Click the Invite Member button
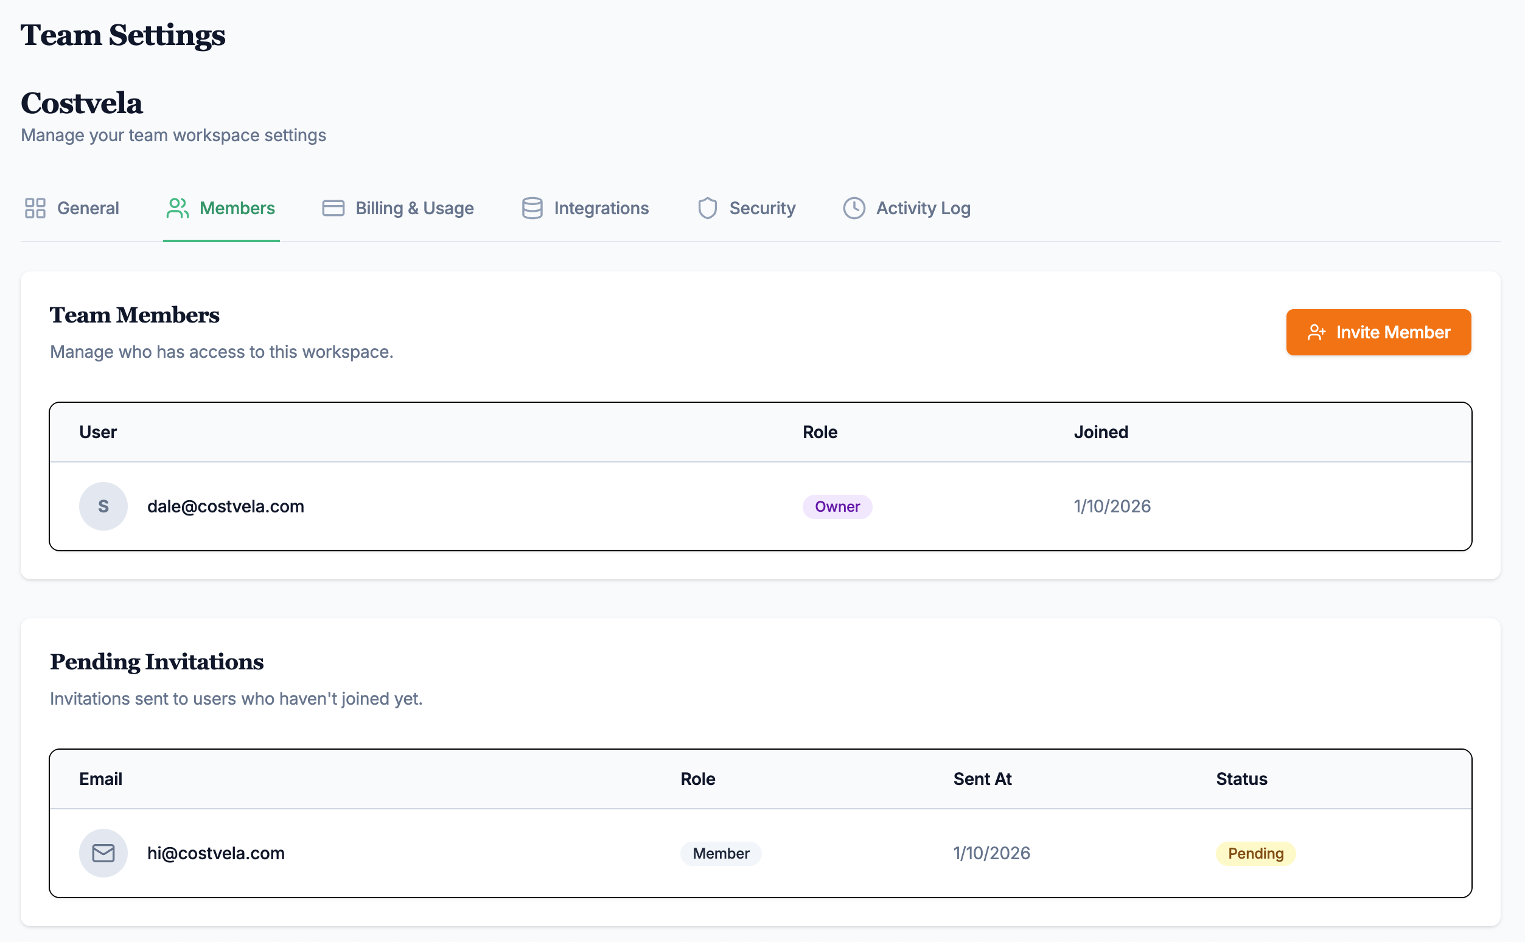 (x=1378, y=332)
